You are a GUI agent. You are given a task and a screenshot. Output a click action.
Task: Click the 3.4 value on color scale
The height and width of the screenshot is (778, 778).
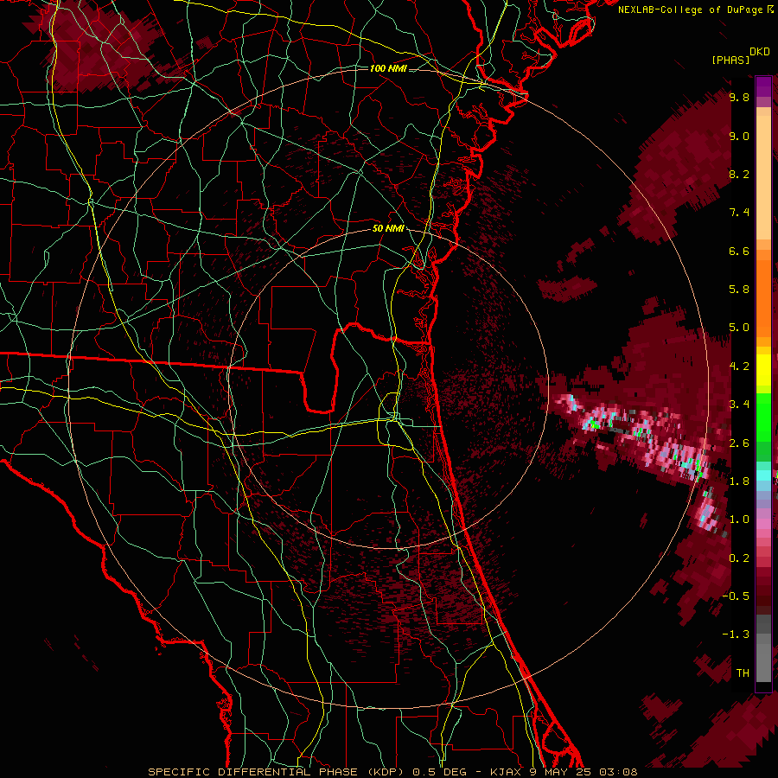coord(739,405)
